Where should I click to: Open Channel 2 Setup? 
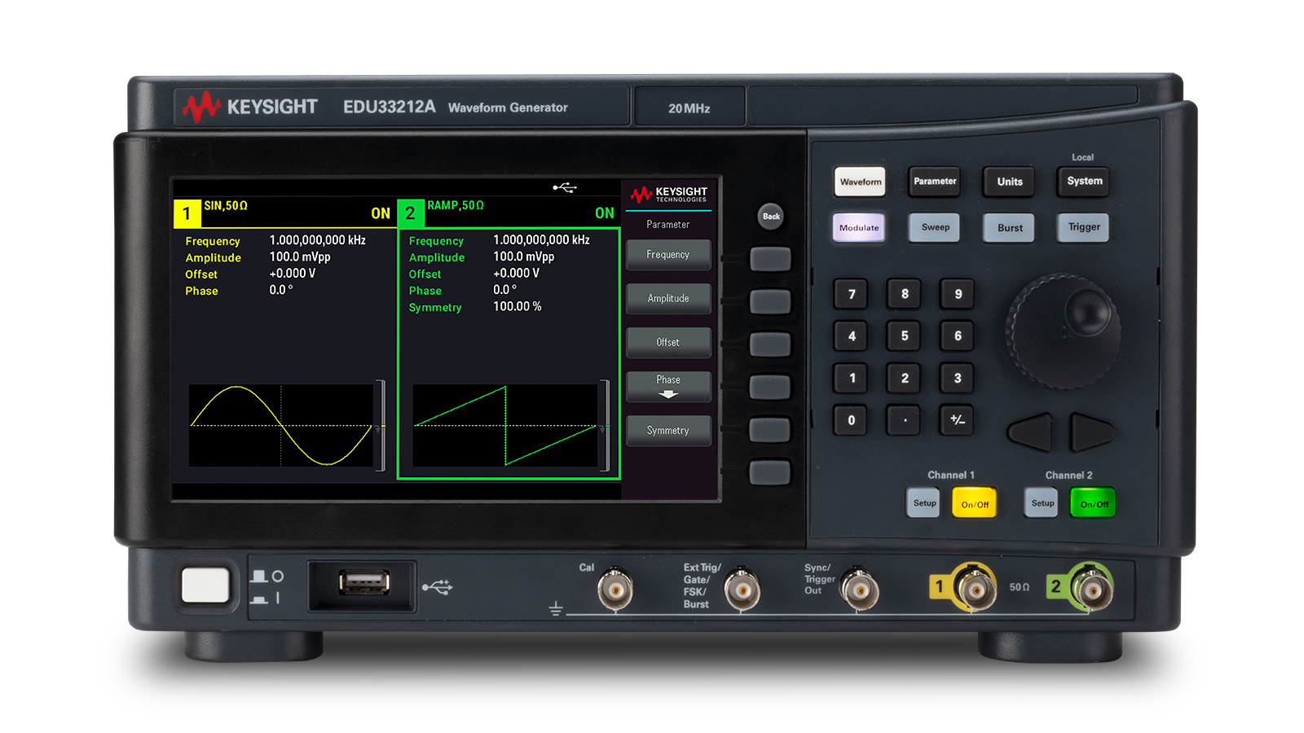coord(1042,503)
